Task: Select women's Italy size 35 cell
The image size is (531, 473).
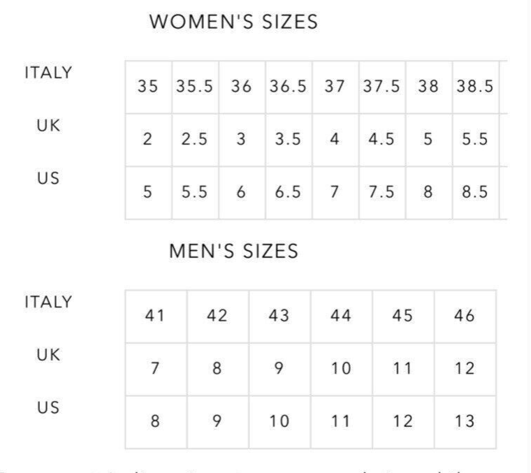Action: coord(148,87)
